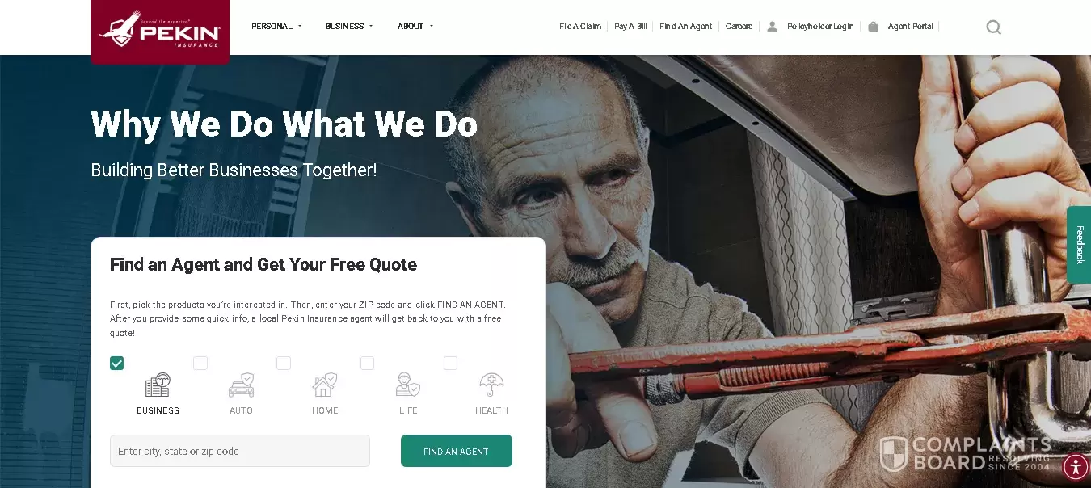The height and width of the screenshot is (488, 1091).
Task: Select the Business insurance building icon
Action: [158, 385]
